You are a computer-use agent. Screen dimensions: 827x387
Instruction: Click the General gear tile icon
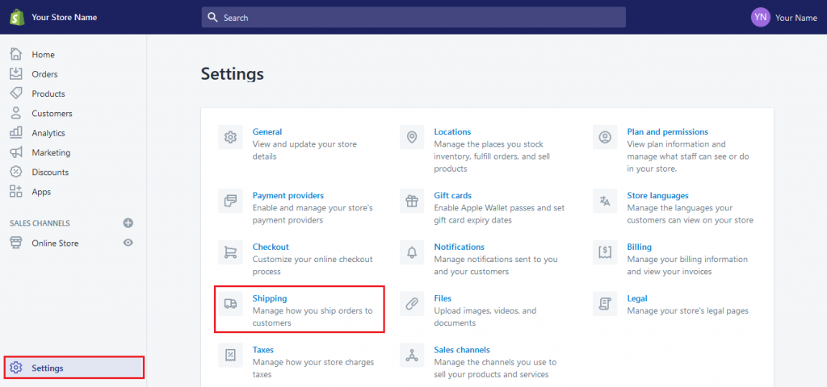pos(230,137)
